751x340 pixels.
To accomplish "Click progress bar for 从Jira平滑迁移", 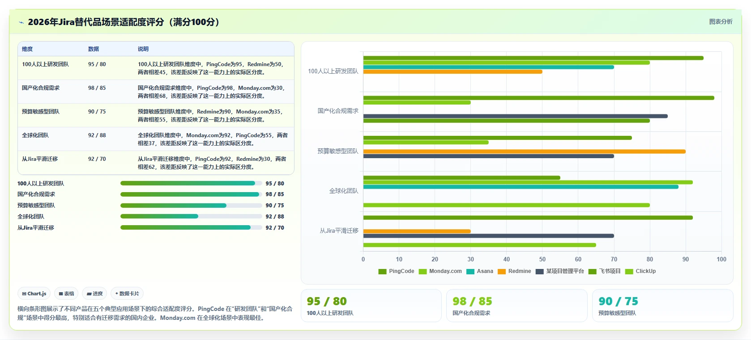I will pos(191,227).
